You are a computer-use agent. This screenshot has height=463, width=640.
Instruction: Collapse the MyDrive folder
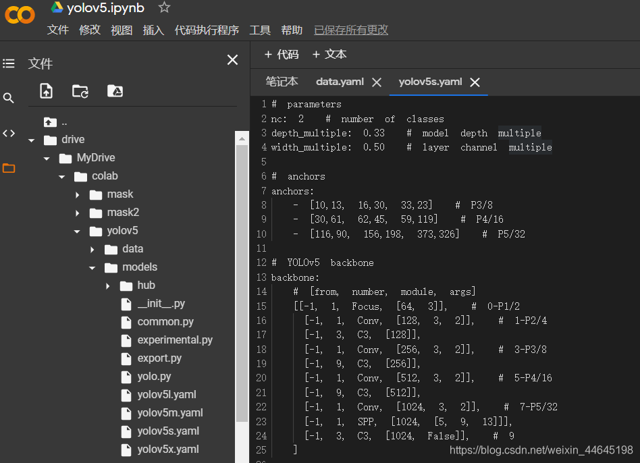pos(47,159)
